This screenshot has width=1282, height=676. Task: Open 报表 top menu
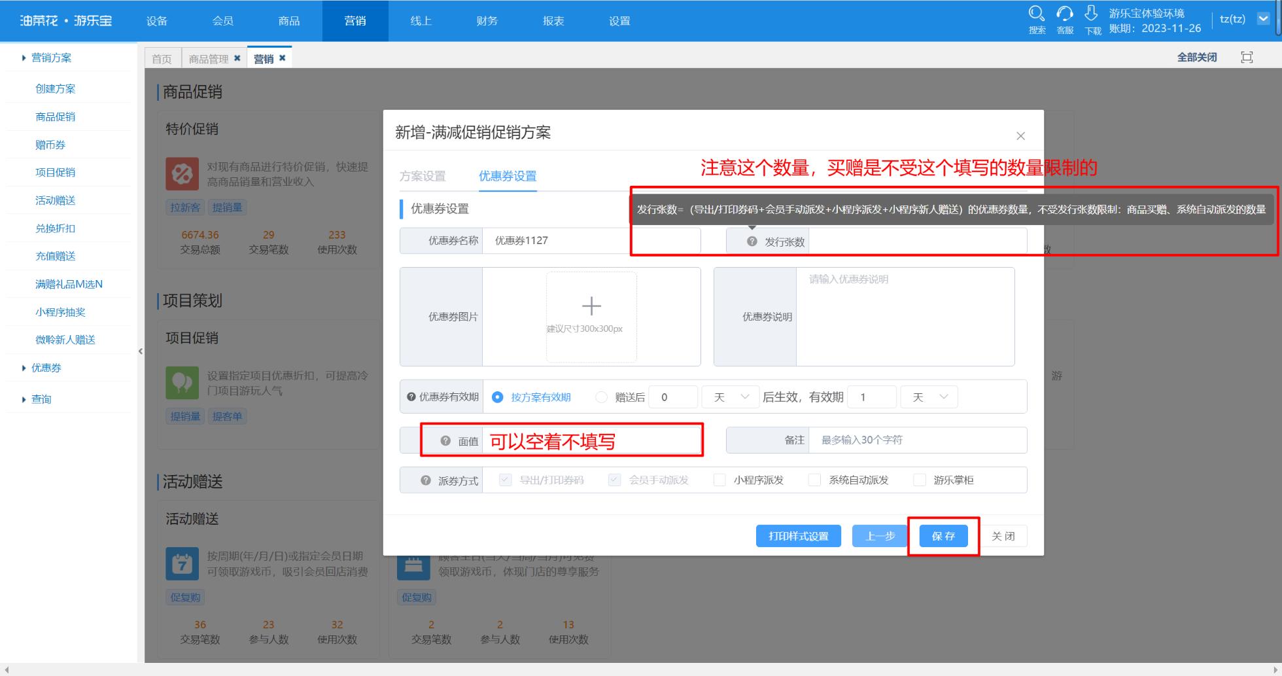(x=553, y=21)
